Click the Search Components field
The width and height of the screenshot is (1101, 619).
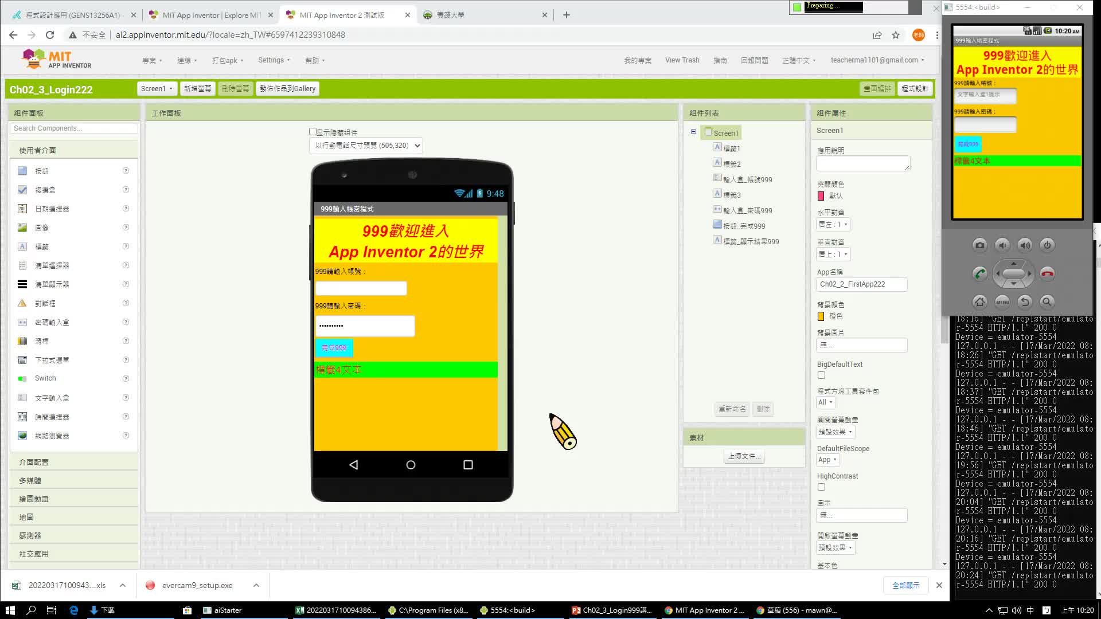tap(73, 128)
